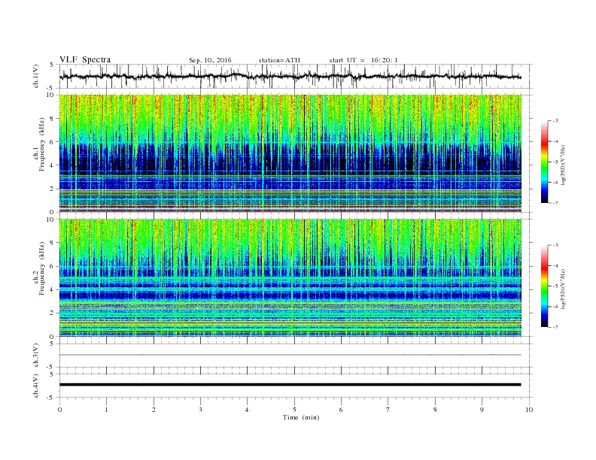The height and width of the screenshot is (460, 596).
Task: Click the "start UT = 16:20:1" text
Action: point(363,60)
